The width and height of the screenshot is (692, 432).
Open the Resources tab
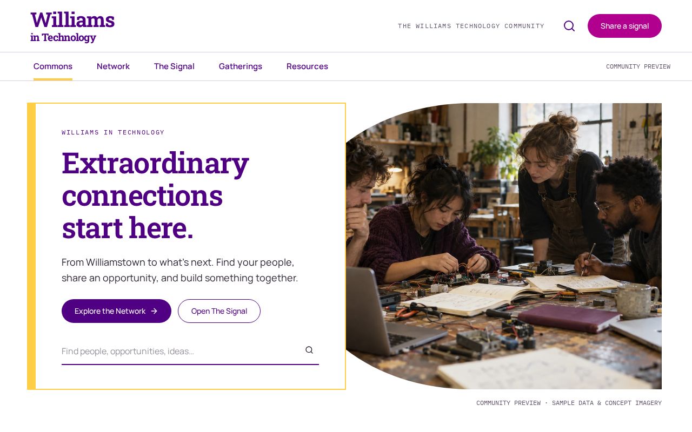[x=307, y=66]
